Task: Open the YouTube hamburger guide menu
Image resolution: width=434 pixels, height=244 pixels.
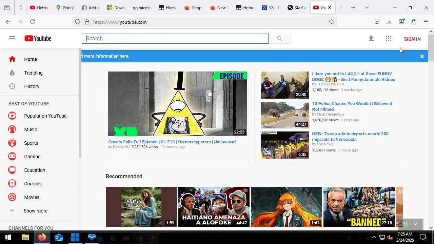Action: tap(12, 38)
